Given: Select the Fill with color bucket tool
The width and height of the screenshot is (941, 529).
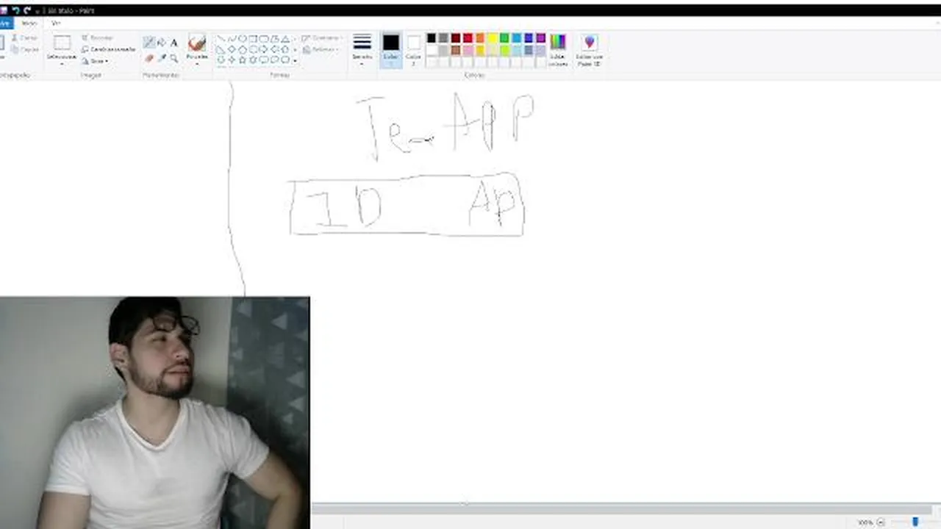Looking at the screenshot, I should [161, 42].
